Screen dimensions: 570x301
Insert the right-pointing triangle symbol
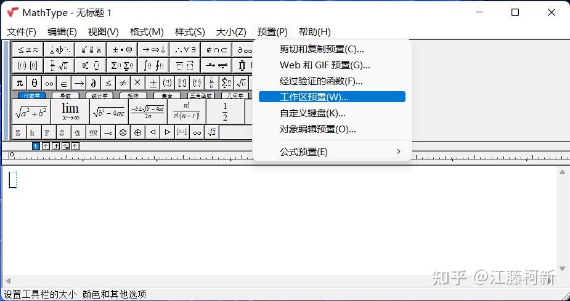click(x=167, y=132)
